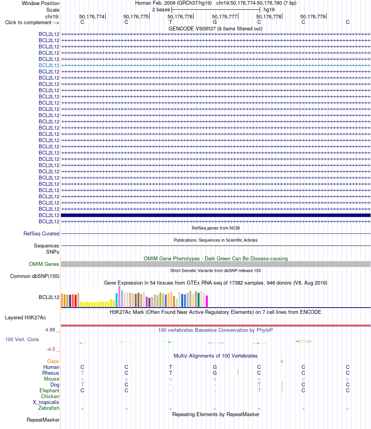Click the 50,176,776 position label
This screenshot has width=371, height=429.
pos(180,17)
